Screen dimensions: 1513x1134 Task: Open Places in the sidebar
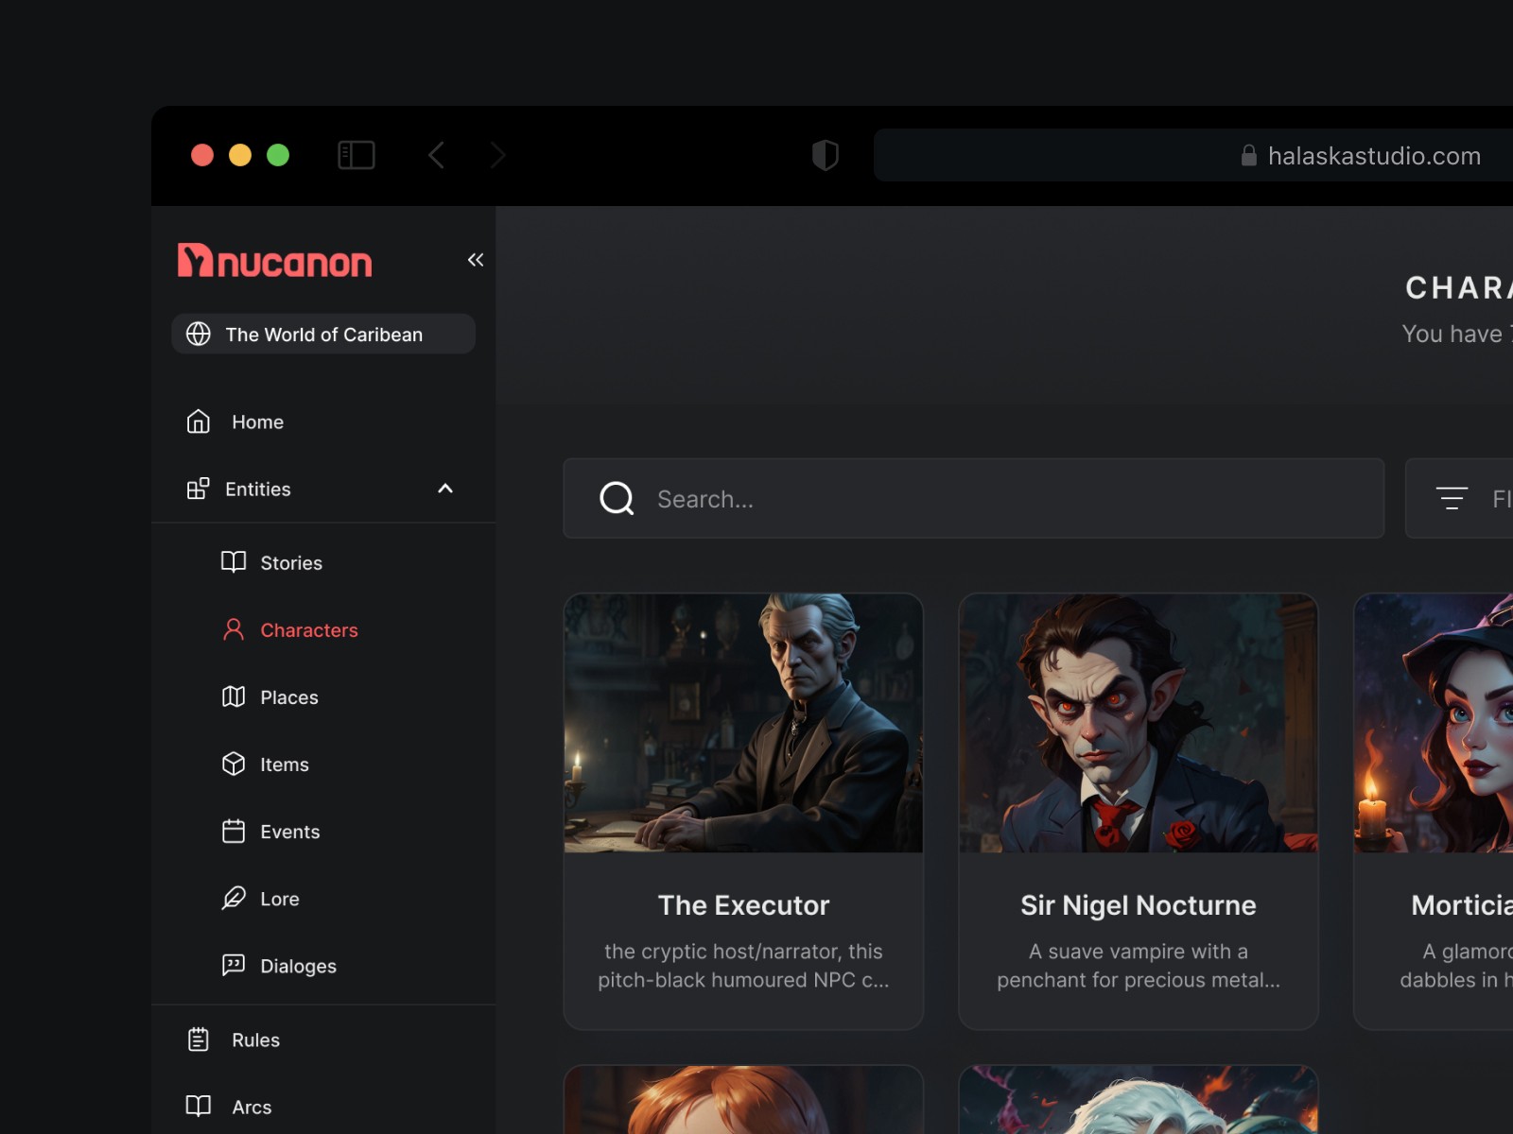(289, 697)
